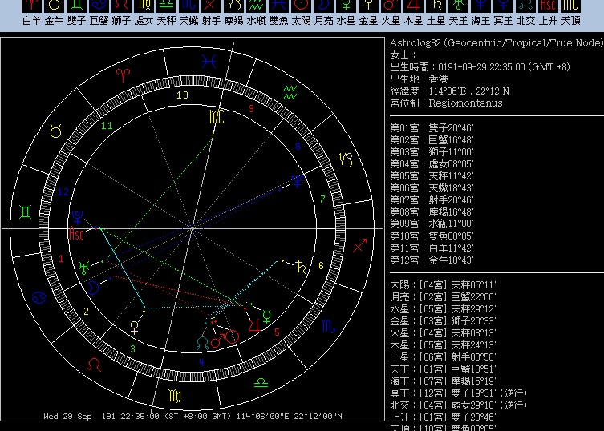Click the North Node (北交) toolbar icon

[x=525, y=6]
